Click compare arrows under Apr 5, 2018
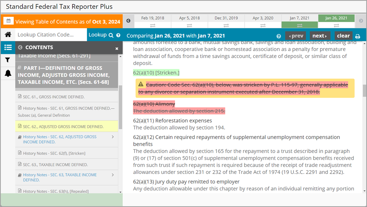Screen dimensions: 367x207 [189, 25]
